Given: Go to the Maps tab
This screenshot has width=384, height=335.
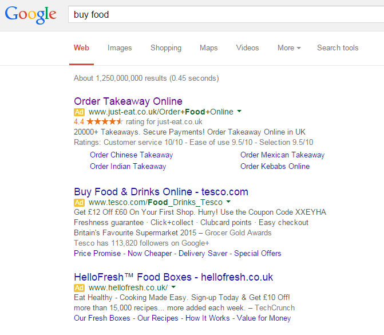Looking at the screenshot, I should tap(209, 48).
